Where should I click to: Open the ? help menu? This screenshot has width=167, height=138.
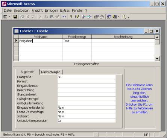(x=87, y=11)
